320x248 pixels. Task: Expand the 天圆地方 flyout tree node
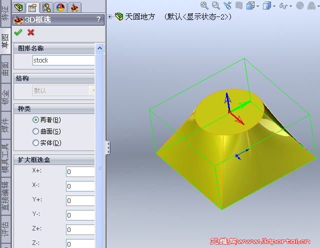[x=110, y=16]
